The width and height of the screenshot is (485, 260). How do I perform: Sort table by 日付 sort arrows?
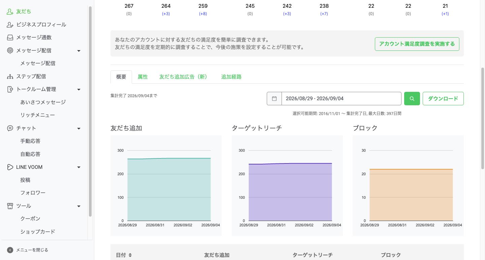[130, 255]
